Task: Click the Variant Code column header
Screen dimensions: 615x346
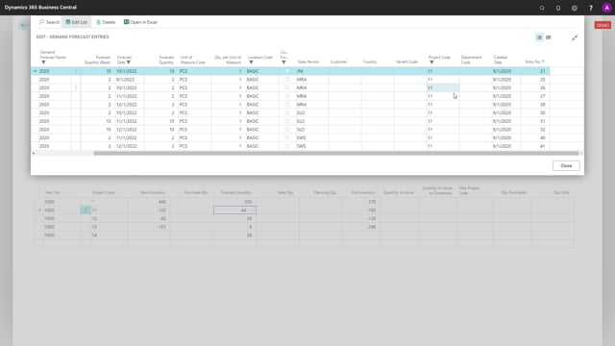Action: click(x=406, y=62)
